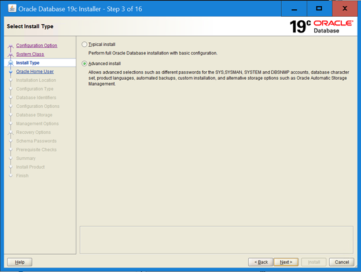Click the Back button

[260, 262]
